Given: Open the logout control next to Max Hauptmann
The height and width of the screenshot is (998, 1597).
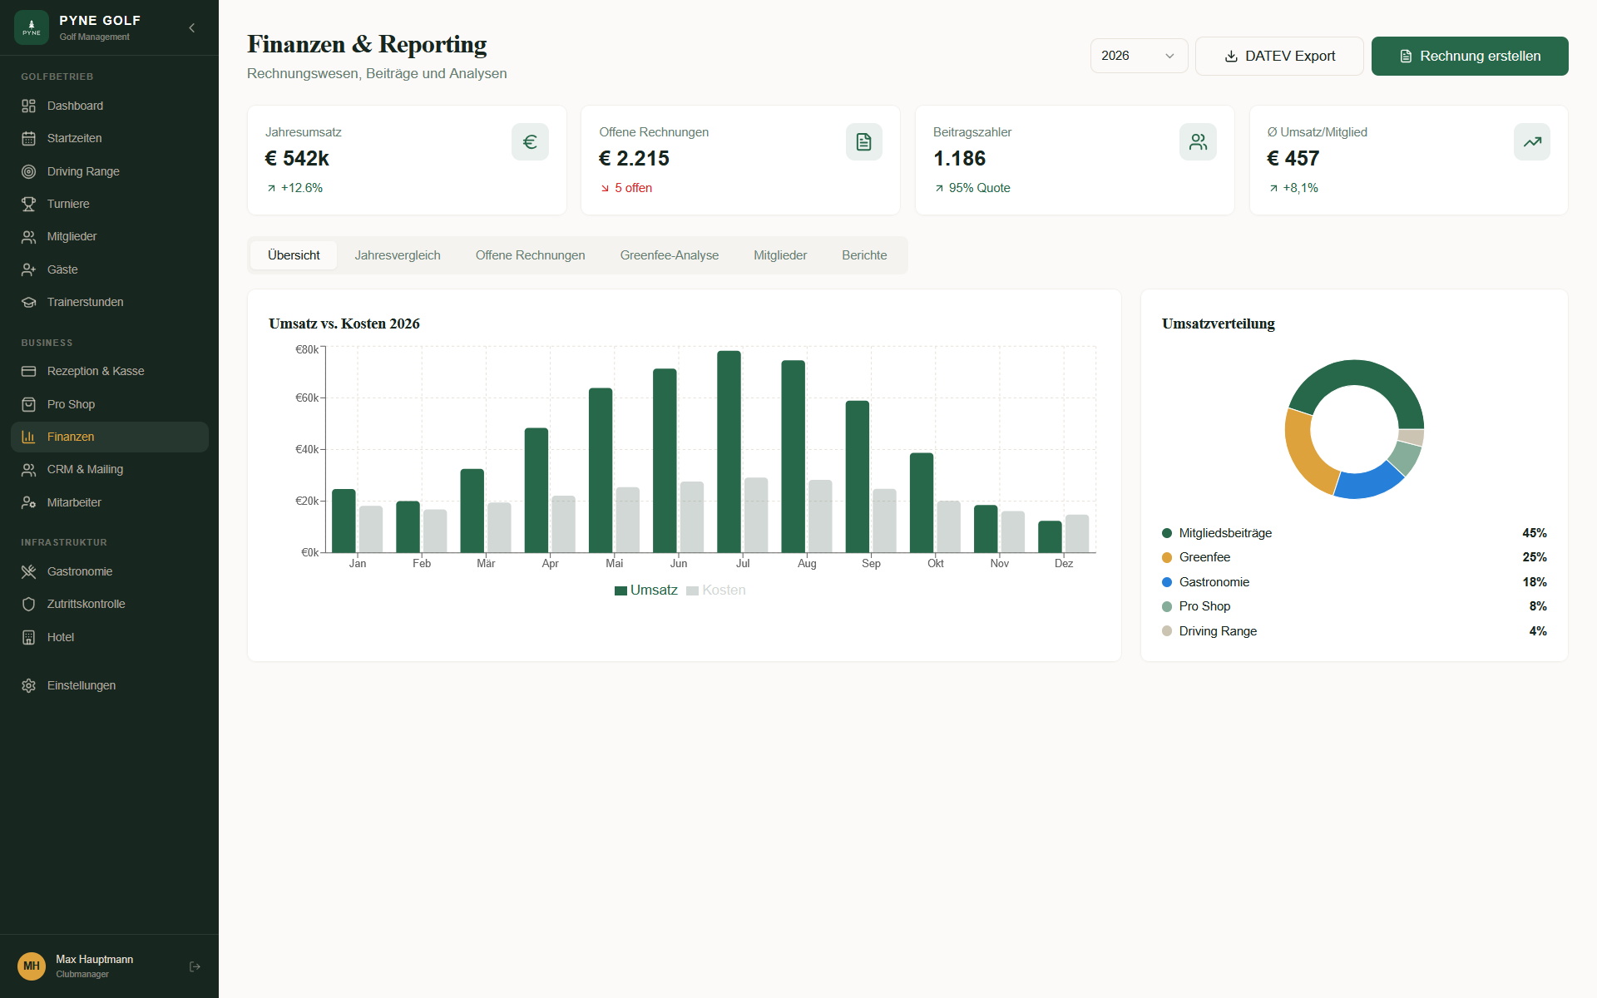Looking at the screenshot, I should (x=195, y=966).
